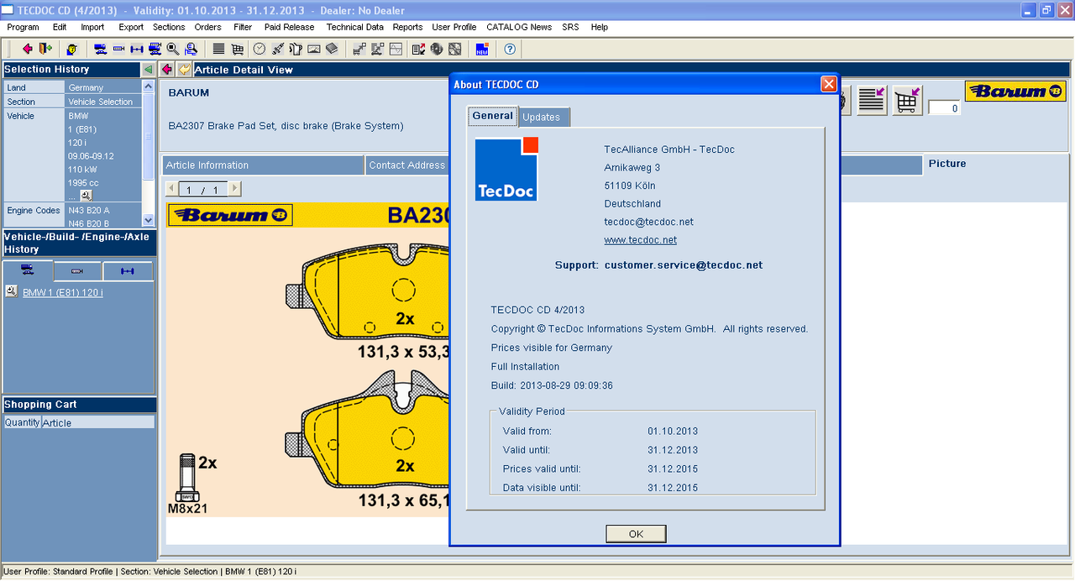This screenshot has width=1075, height=581.
Task: Click the vehicle lookup icon beside magnifier
Action: point(191,49)
